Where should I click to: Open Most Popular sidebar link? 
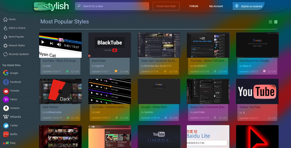tap(16, 37)
